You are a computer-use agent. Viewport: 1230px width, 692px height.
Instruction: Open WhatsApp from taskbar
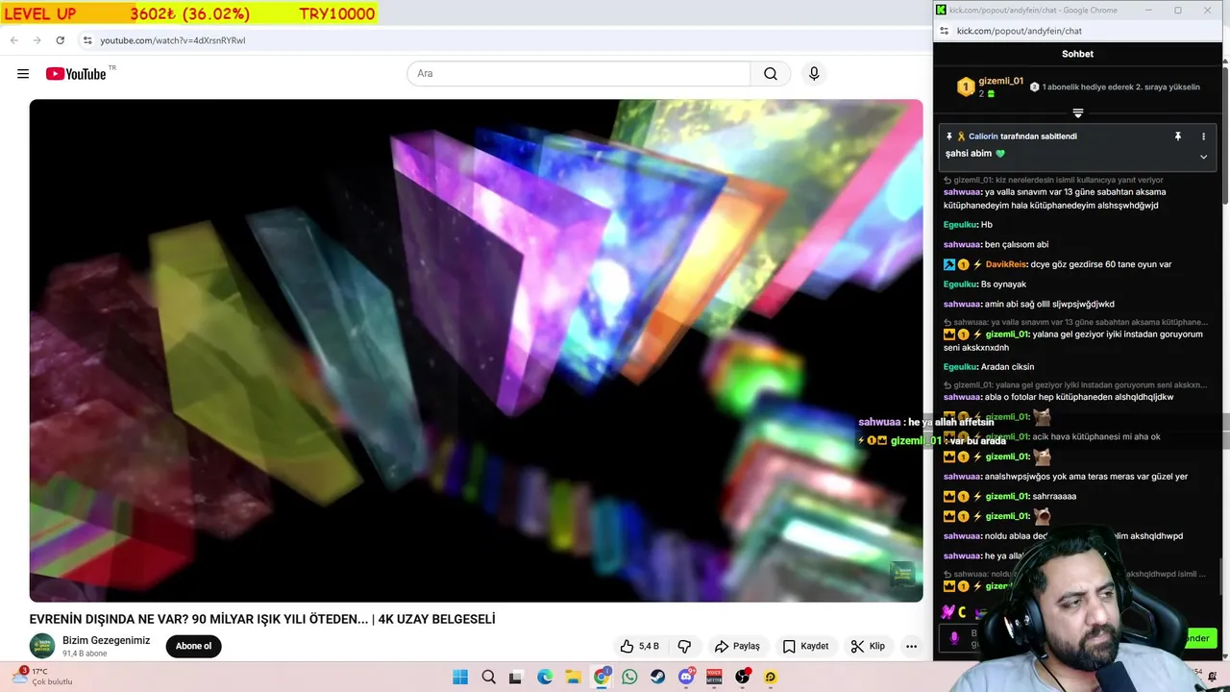(x=629, y=677)
